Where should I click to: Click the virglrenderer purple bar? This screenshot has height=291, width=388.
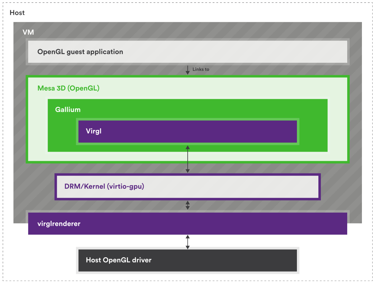187,223
